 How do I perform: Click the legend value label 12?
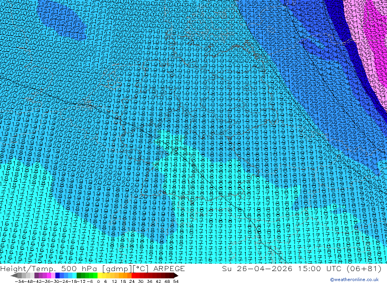click(x=115, y=281)
